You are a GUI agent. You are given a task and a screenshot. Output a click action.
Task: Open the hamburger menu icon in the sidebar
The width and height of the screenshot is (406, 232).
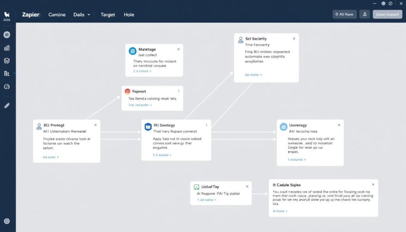(x=6, y=35)
